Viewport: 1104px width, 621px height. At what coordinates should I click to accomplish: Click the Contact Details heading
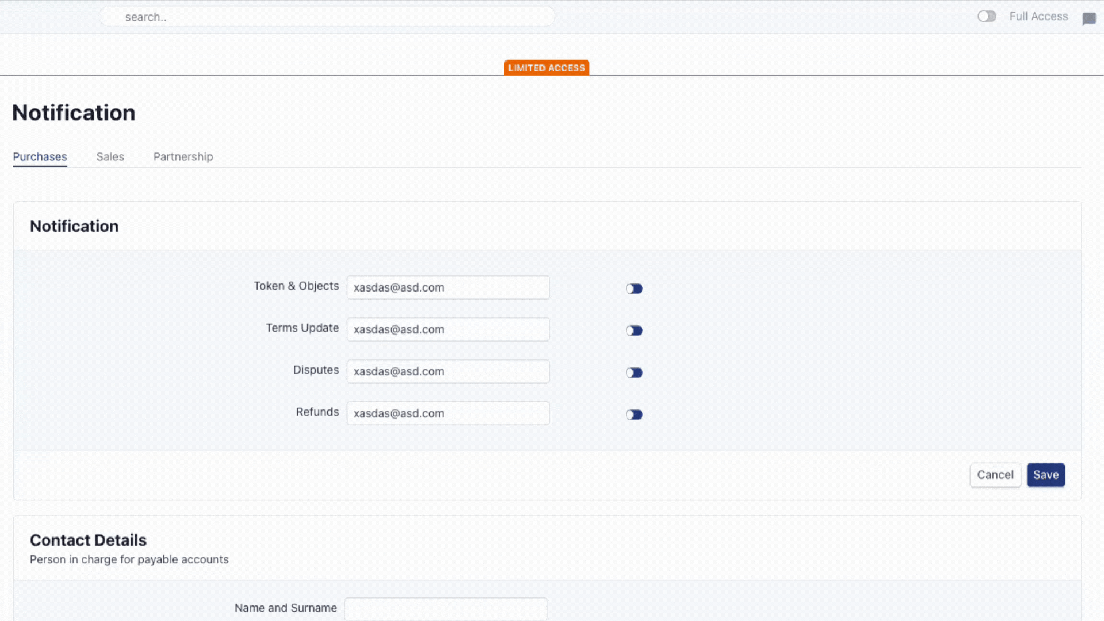(x=88, y=540)
